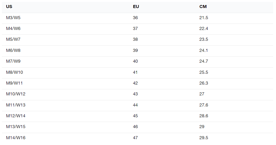
Task: Click the M13/W15 size label
Action: (16, 127)
